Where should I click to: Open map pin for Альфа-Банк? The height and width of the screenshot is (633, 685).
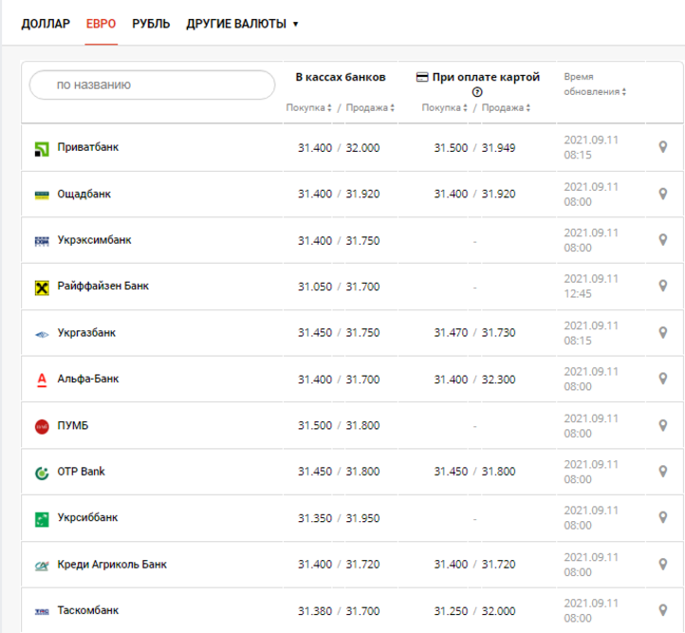pos(663,379)
